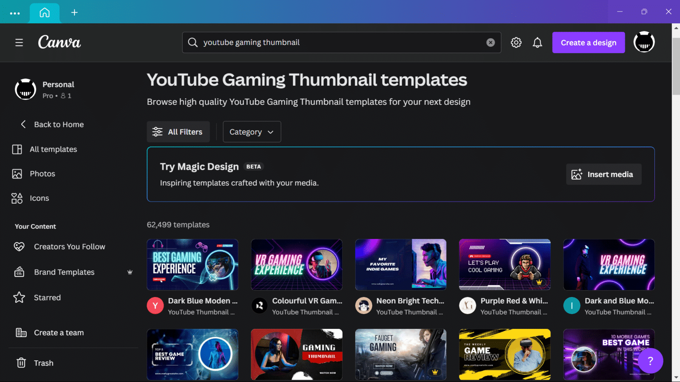Open Dark and Blue Modern VR template thumbnail
The width and height of the screenshot is (680, 382).
pyautogui.click(x=609, y=264)
